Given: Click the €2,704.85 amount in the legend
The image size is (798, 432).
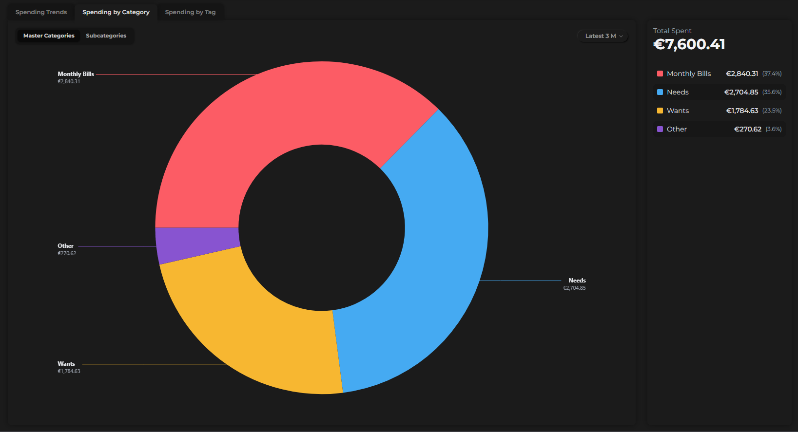Looking at the screenshot, I should pos(741,92).
